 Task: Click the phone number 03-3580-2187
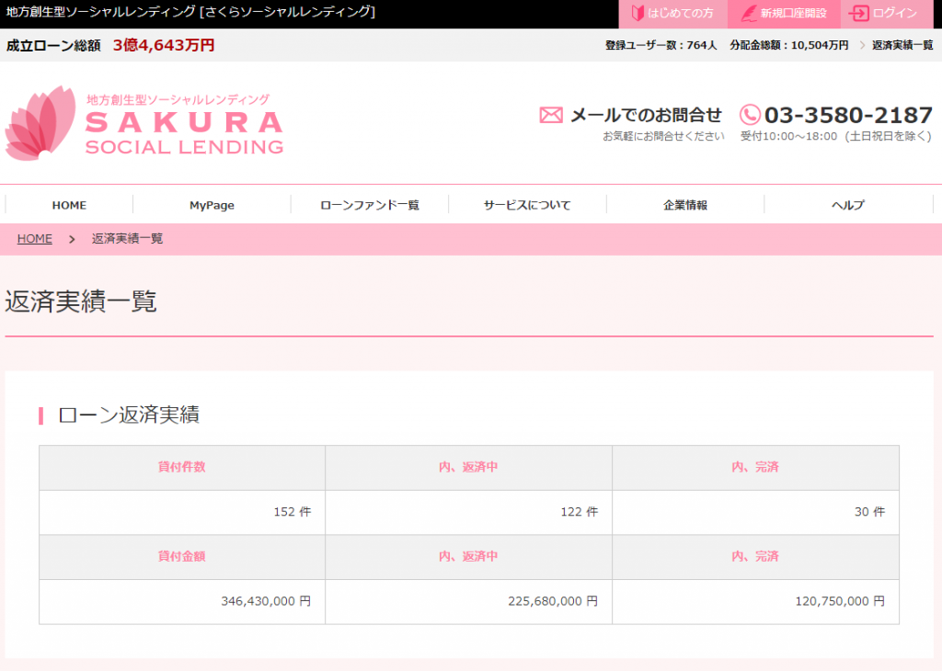[848, 115]
